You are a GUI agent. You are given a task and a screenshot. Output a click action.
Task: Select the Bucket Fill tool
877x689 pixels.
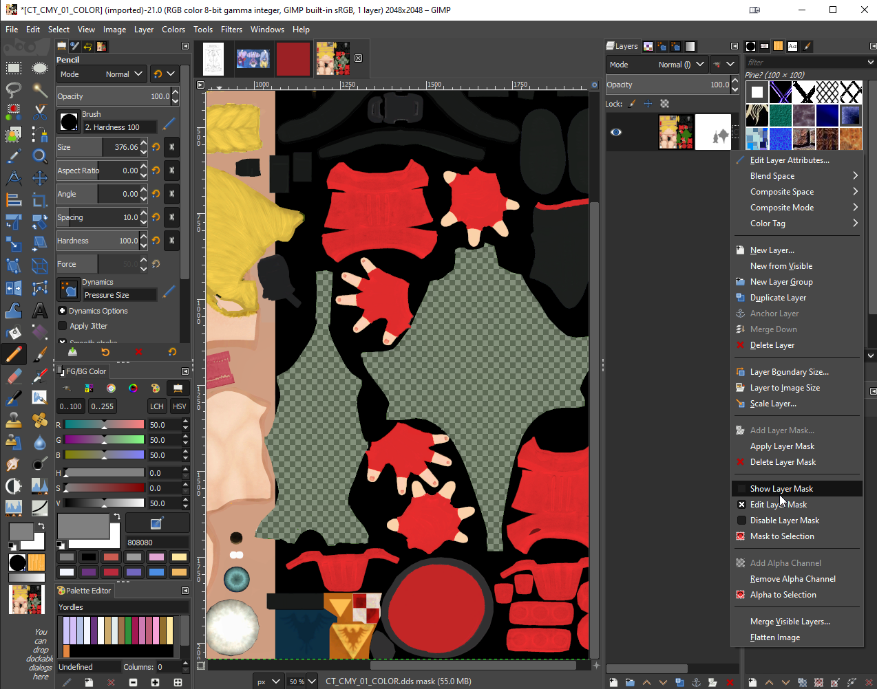coord(13,332)
